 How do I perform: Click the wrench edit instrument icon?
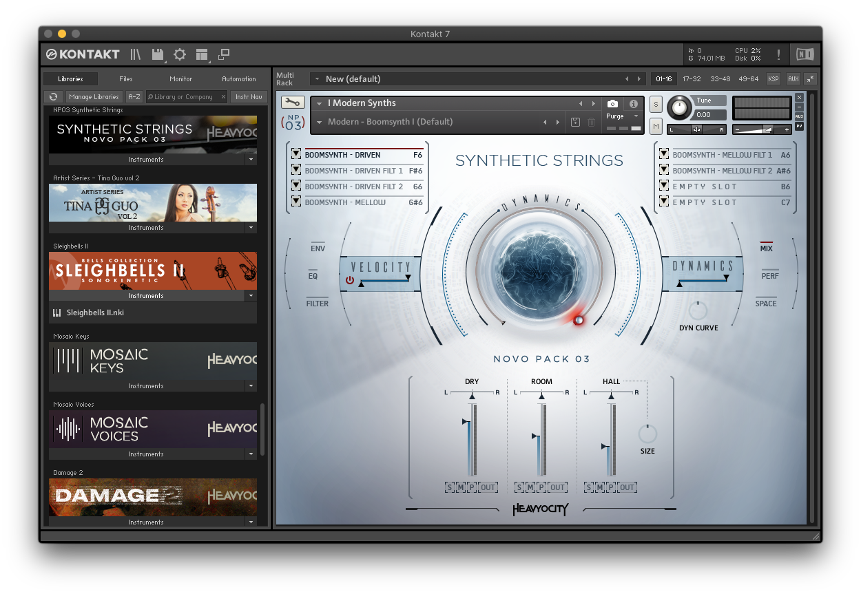point(293,103)
